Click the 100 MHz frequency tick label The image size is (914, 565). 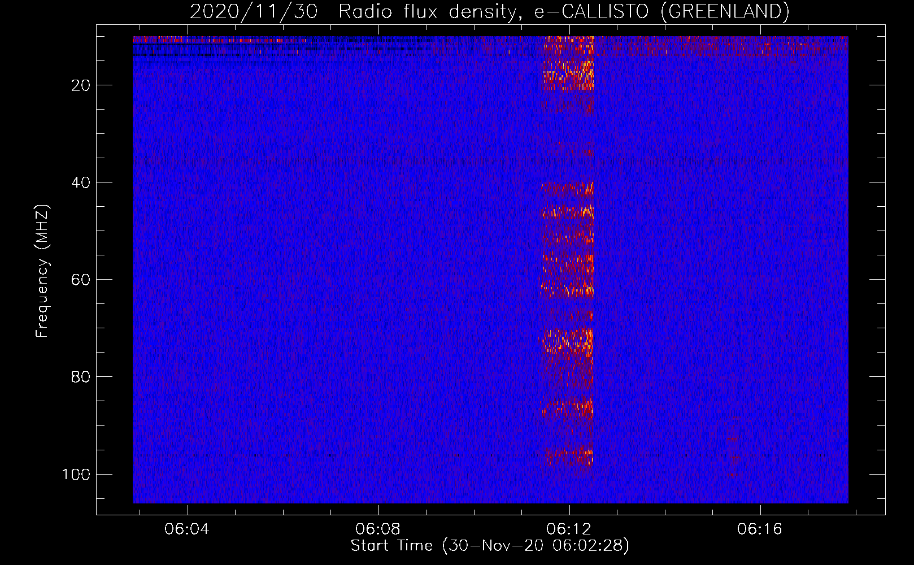pos(76,474)
